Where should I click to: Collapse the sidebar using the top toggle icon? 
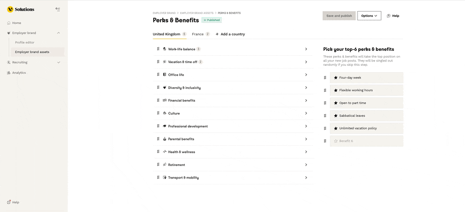pos(58,9)
